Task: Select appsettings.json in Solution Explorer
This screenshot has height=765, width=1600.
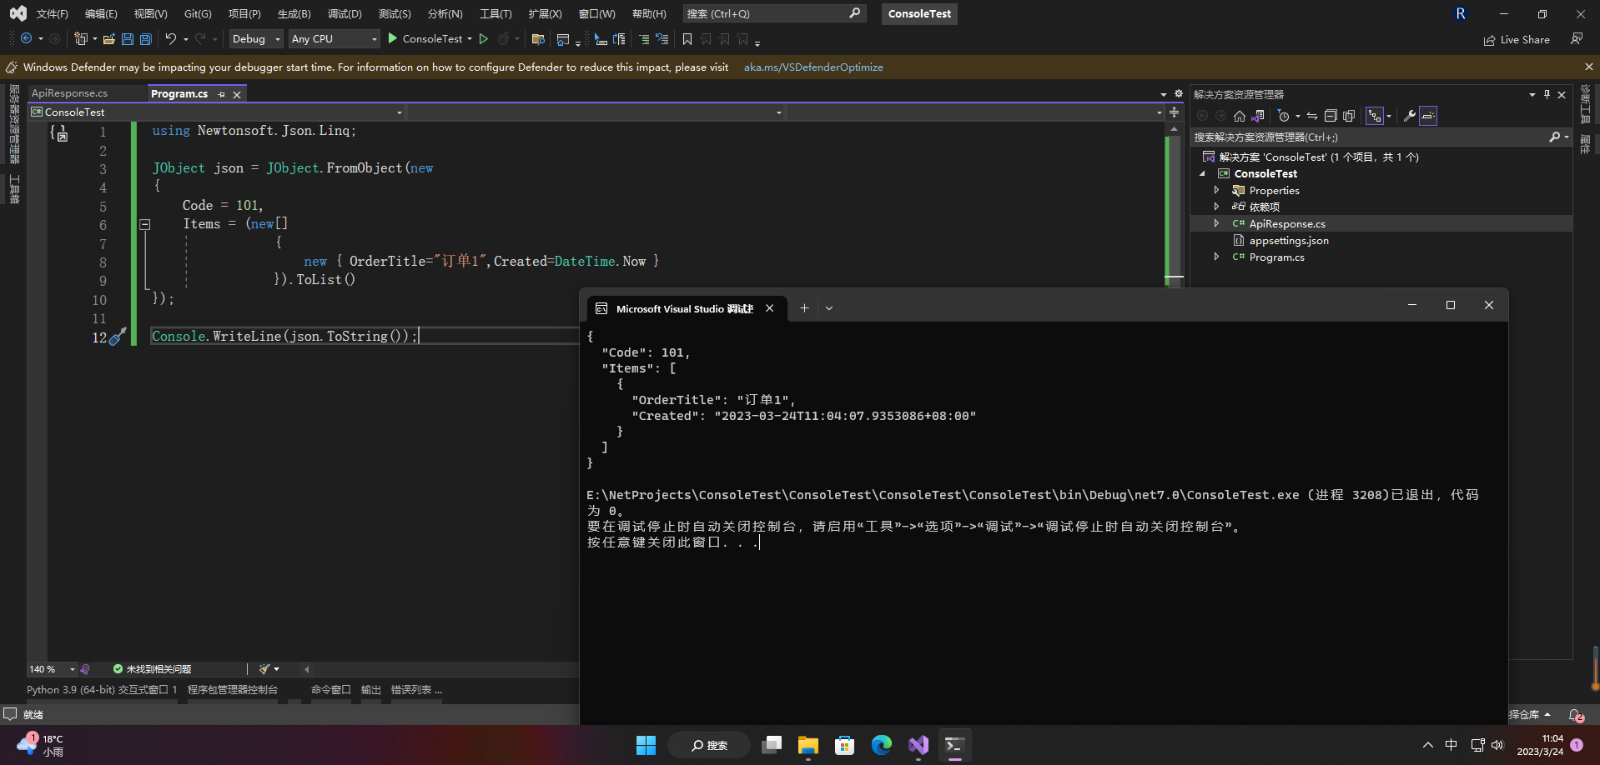Action: pos(1289,241)
